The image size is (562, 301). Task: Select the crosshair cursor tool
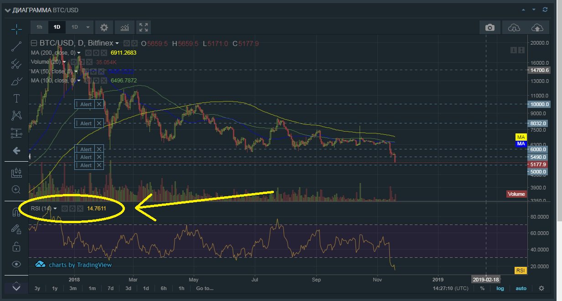point(16,29)
